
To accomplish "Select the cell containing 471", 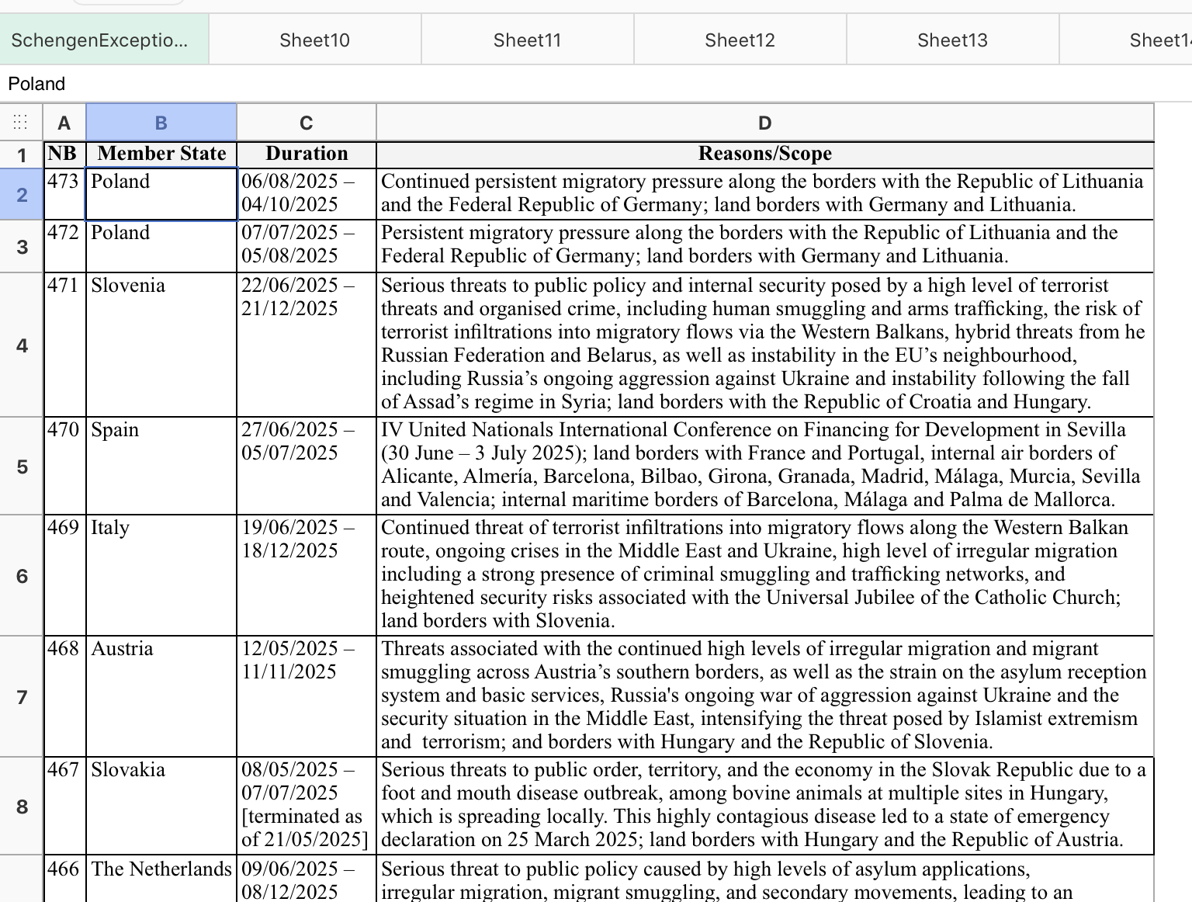I will tap(64, 345).
